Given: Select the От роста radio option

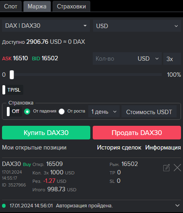Looking at the screenshot, I should [x=61, y=112].
